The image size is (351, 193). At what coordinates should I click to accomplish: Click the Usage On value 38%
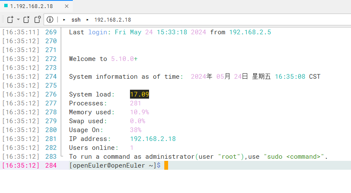(x=135, y=130)
